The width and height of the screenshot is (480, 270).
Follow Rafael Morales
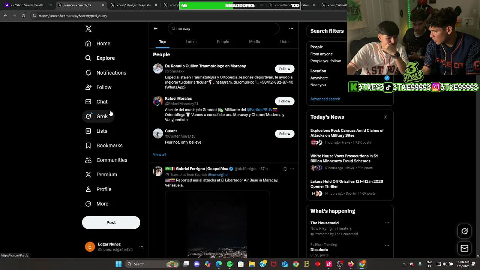[285, 101]
